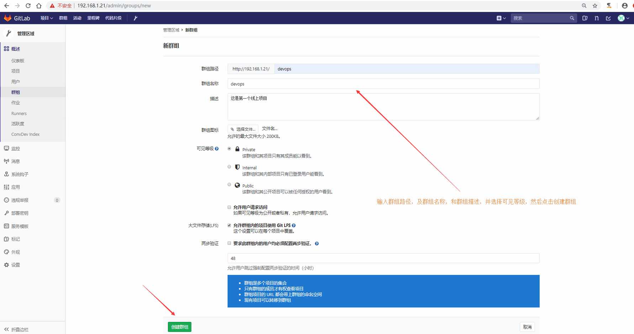Open the to-do list checkmark icon
This screenshot has width=634, height=334.
(608, 18)
